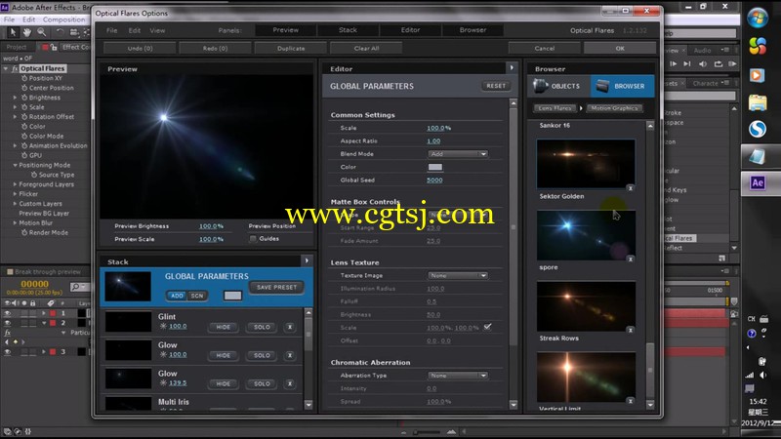Open the Blend Mode Add dropdown
Image resolution: width=781 pixels, height=439 pixels.
tap(457, 154)
